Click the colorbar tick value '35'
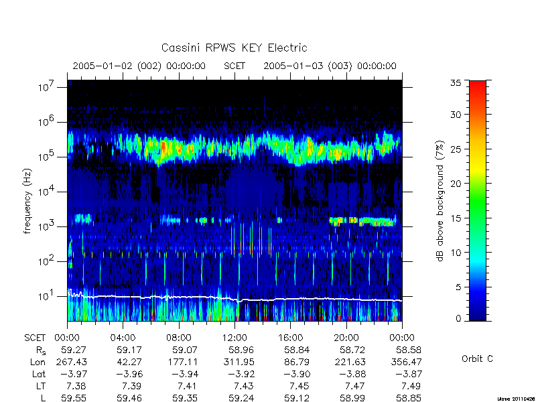The height and width of the screenshot is (402, 536). coord(456,83)
